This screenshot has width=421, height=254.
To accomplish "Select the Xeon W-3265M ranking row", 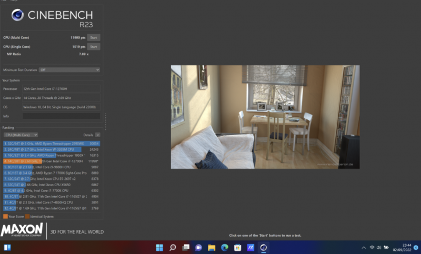I will (x=52, y=149).
